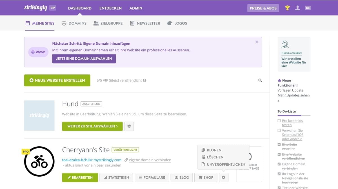
Task: Open the Entdecken menu item
Action: 110,8
